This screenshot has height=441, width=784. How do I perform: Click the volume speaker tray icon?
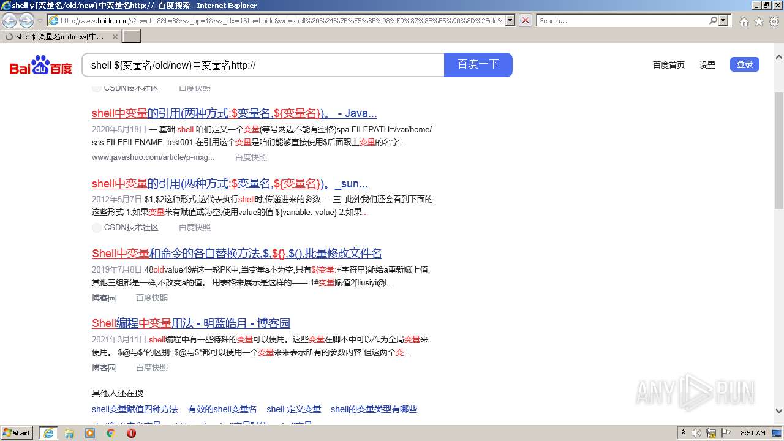(x=696, y=433)
